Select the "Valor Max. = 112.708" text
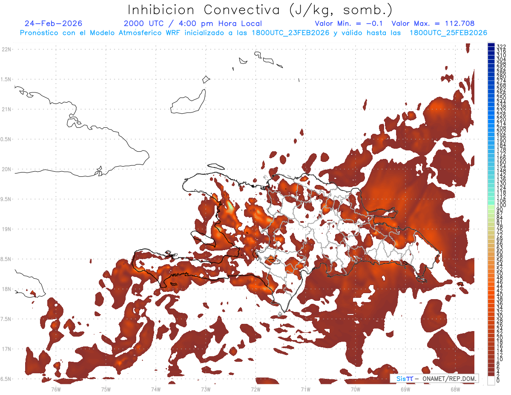511x395 pixels. (x=433, y=23)
